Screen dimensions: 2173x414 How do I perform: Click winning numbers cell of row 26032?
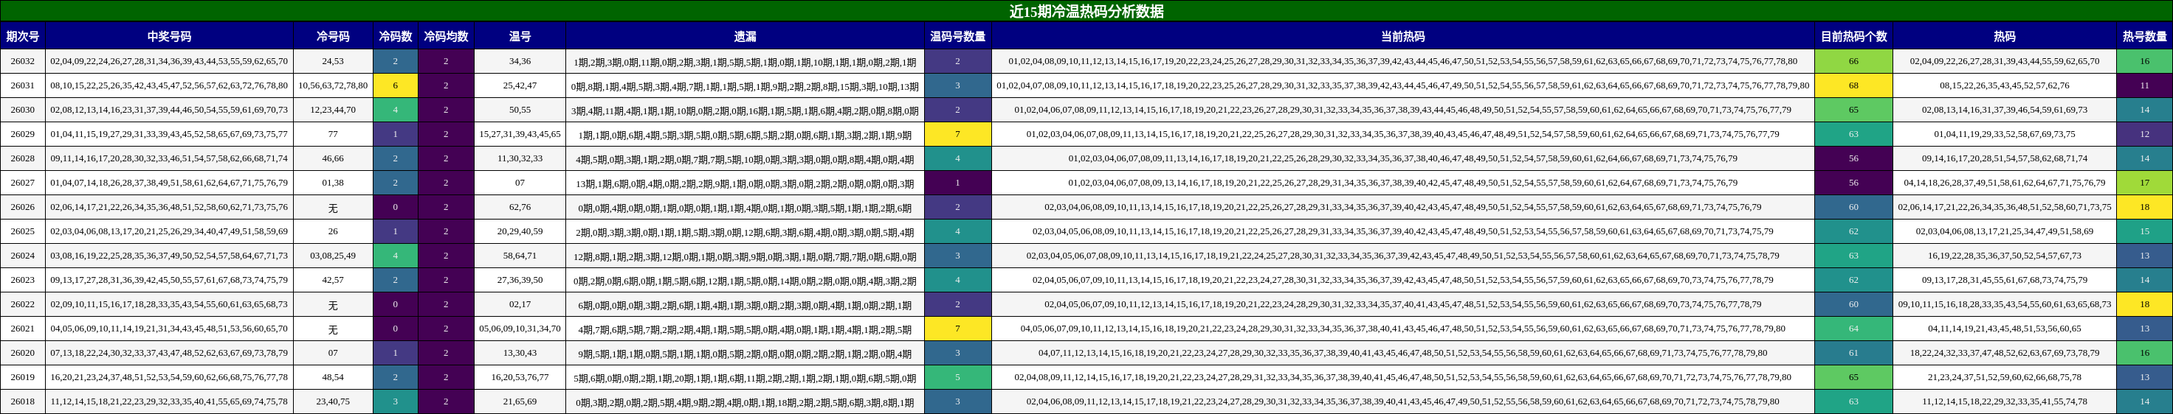pyautogui.click(x=169, y=61)
